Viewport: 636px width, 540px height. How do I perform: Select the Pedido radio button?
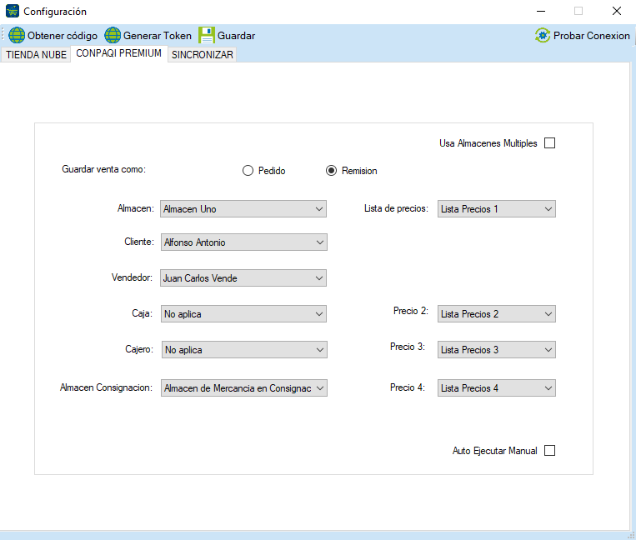click(x=248, y=171)
